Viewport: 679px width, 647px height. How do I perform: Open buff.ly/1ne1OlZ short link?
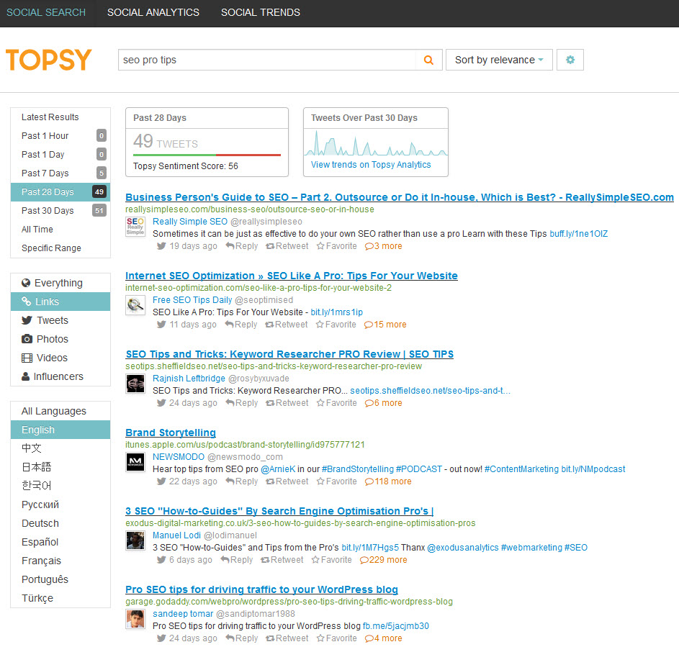pos(578,234)
